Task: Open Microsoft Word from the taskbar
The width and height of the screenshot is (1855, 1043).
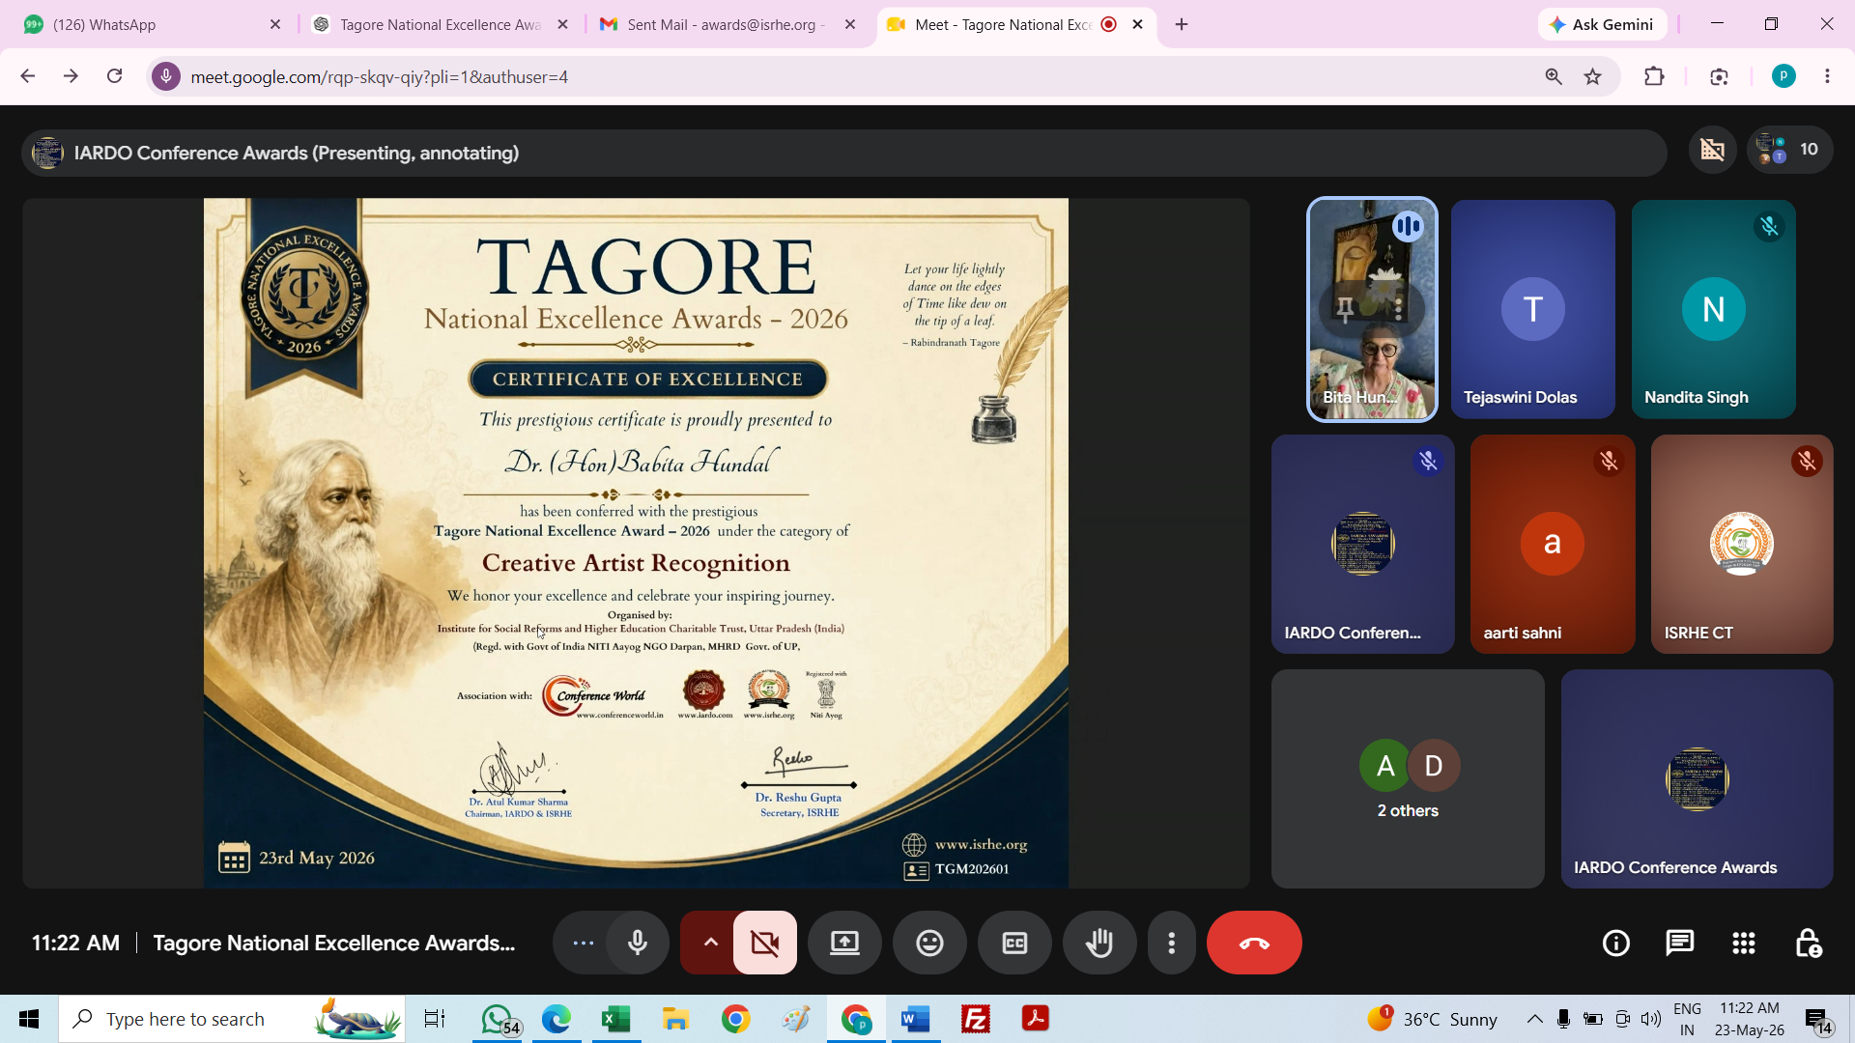Action: click(915, 1019)
